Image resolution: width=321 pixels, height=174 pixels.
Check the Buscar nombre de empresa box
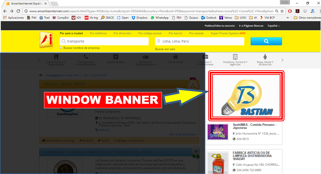[61, 48]
